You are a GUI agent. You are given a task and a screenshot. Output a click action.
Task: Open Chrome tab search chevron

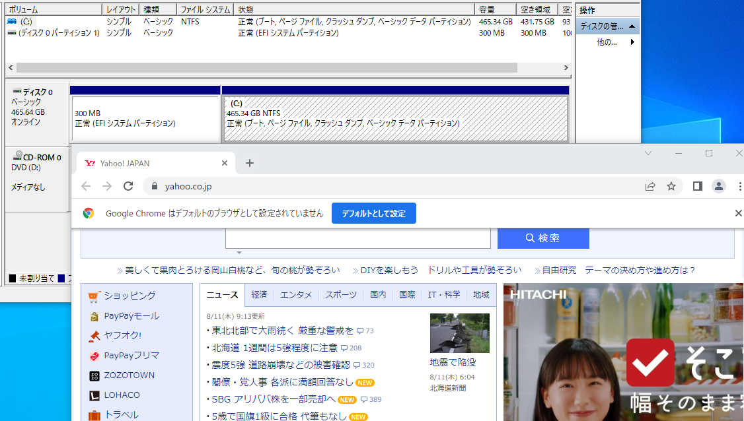tap(648, 153)
